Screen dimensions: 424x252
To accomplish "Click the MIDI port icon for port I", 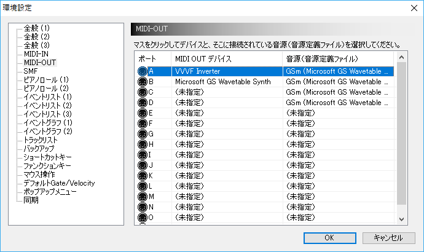I will (x=142, y=155).
